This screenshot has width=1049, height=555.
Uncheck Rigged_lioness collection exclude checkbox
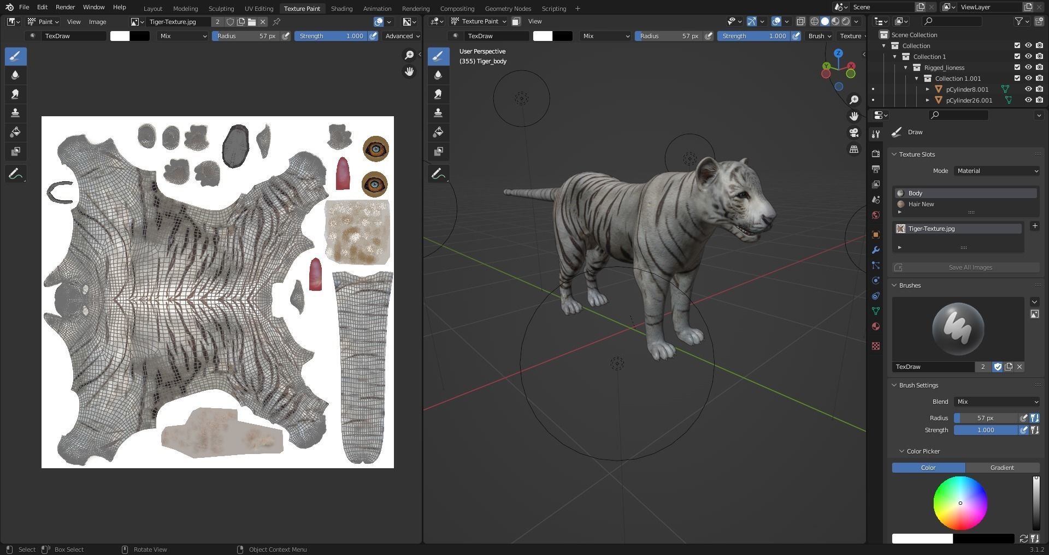click(1017, 67)
